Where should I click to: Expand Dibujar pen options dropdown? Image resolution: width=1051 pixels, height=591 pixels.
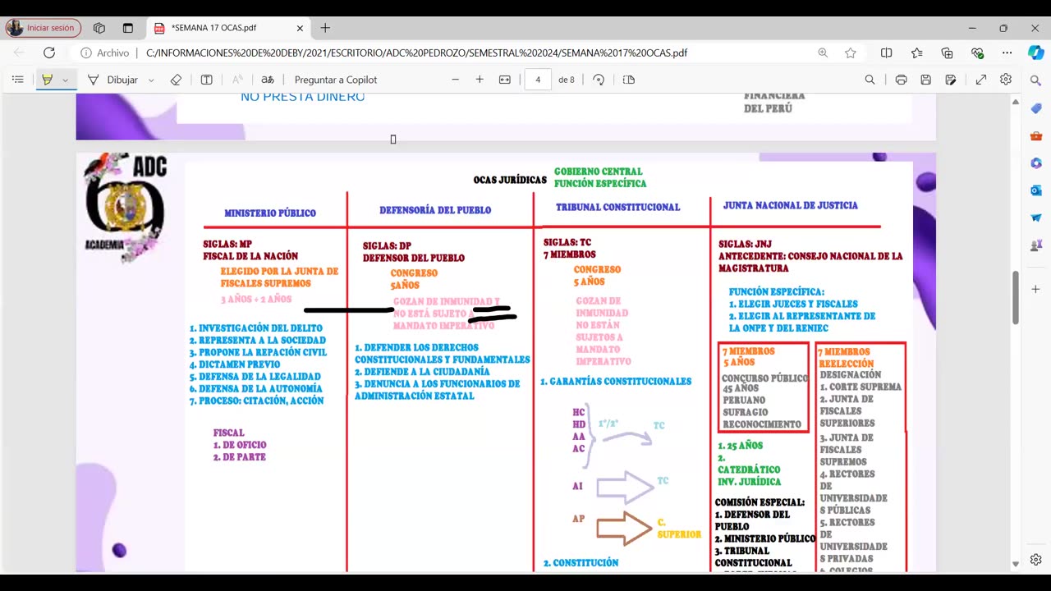click(151, 80)
